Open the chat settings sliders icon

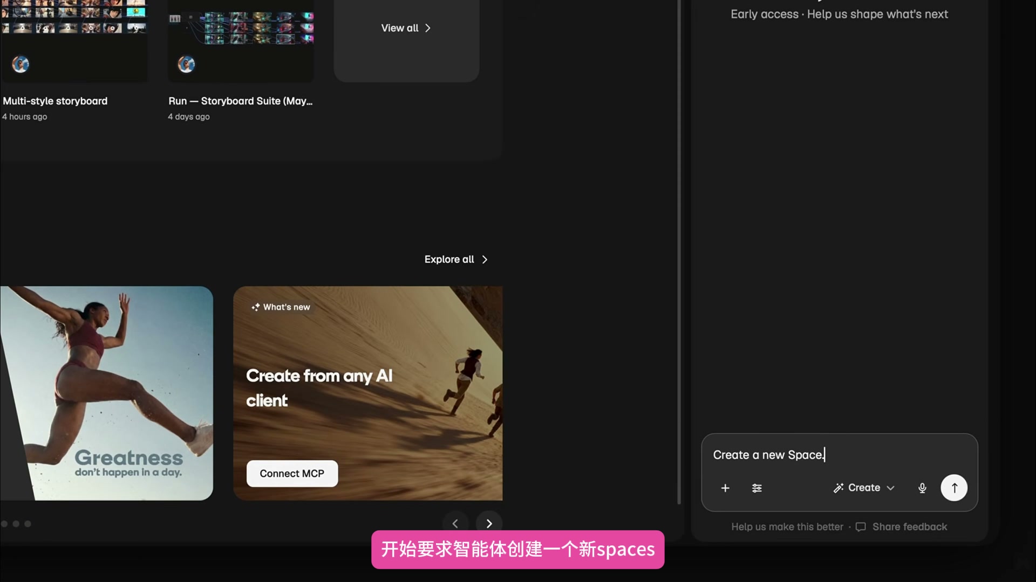point(757,488)
